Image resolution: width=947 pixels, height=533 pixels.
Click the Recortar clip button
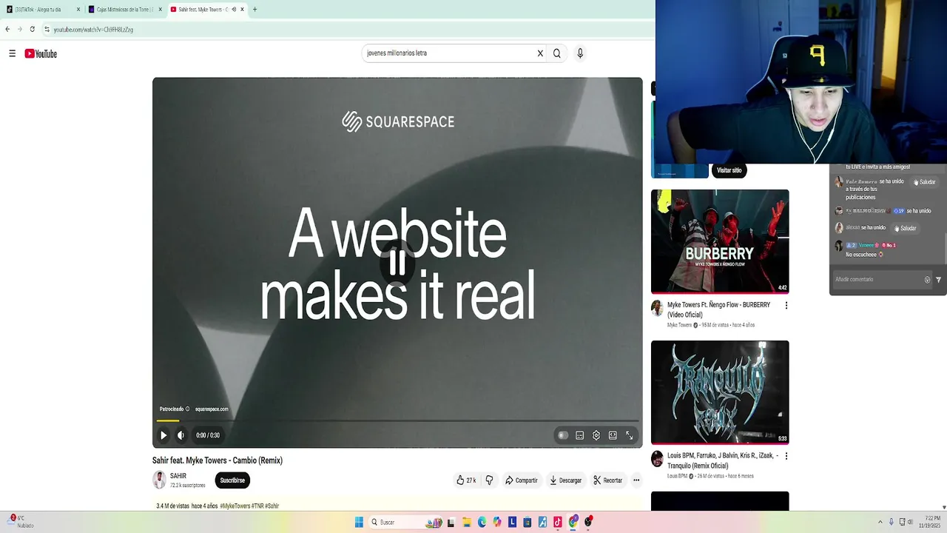tap(608, 480)
